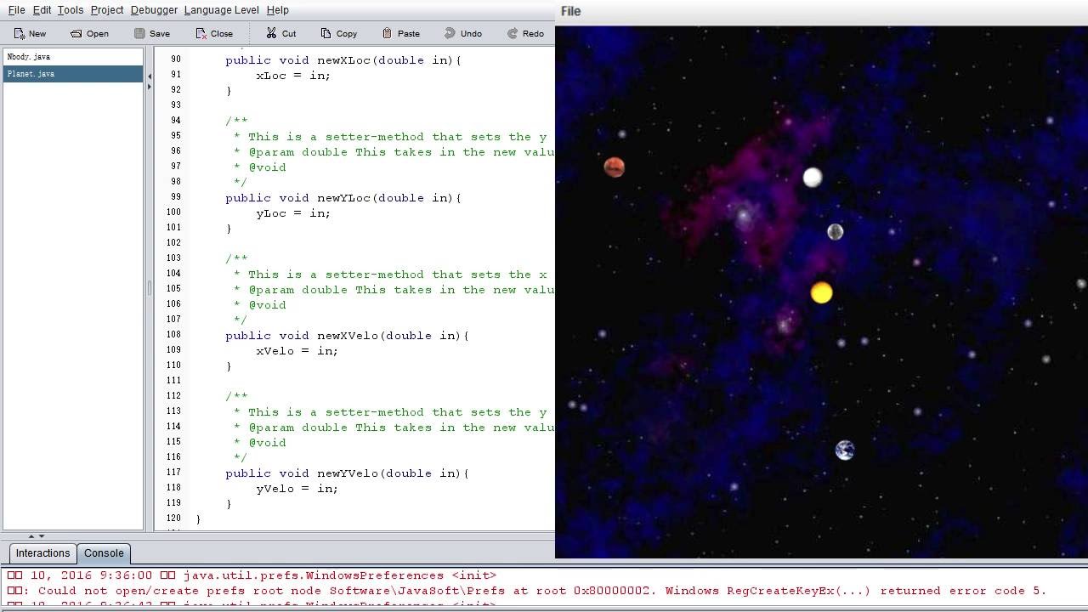Place cursor on line 'xLoc = in;'
Screen dimensions: 1088x612
point(293,76)
